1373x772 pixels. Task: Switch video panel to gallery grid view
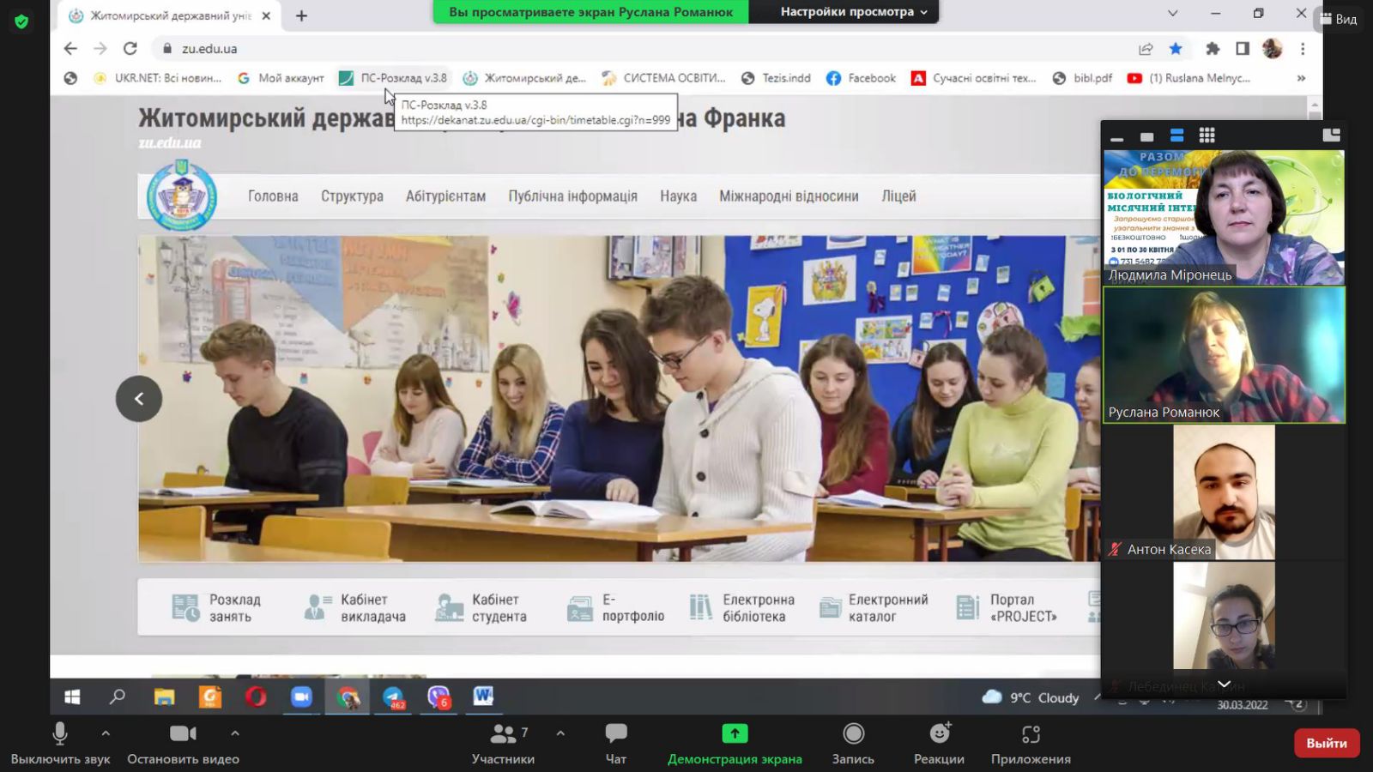[x=1207, y=136]
